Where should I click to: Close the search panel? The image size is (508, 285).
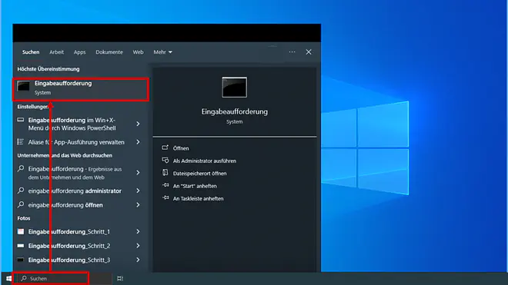tap(309, 51)
